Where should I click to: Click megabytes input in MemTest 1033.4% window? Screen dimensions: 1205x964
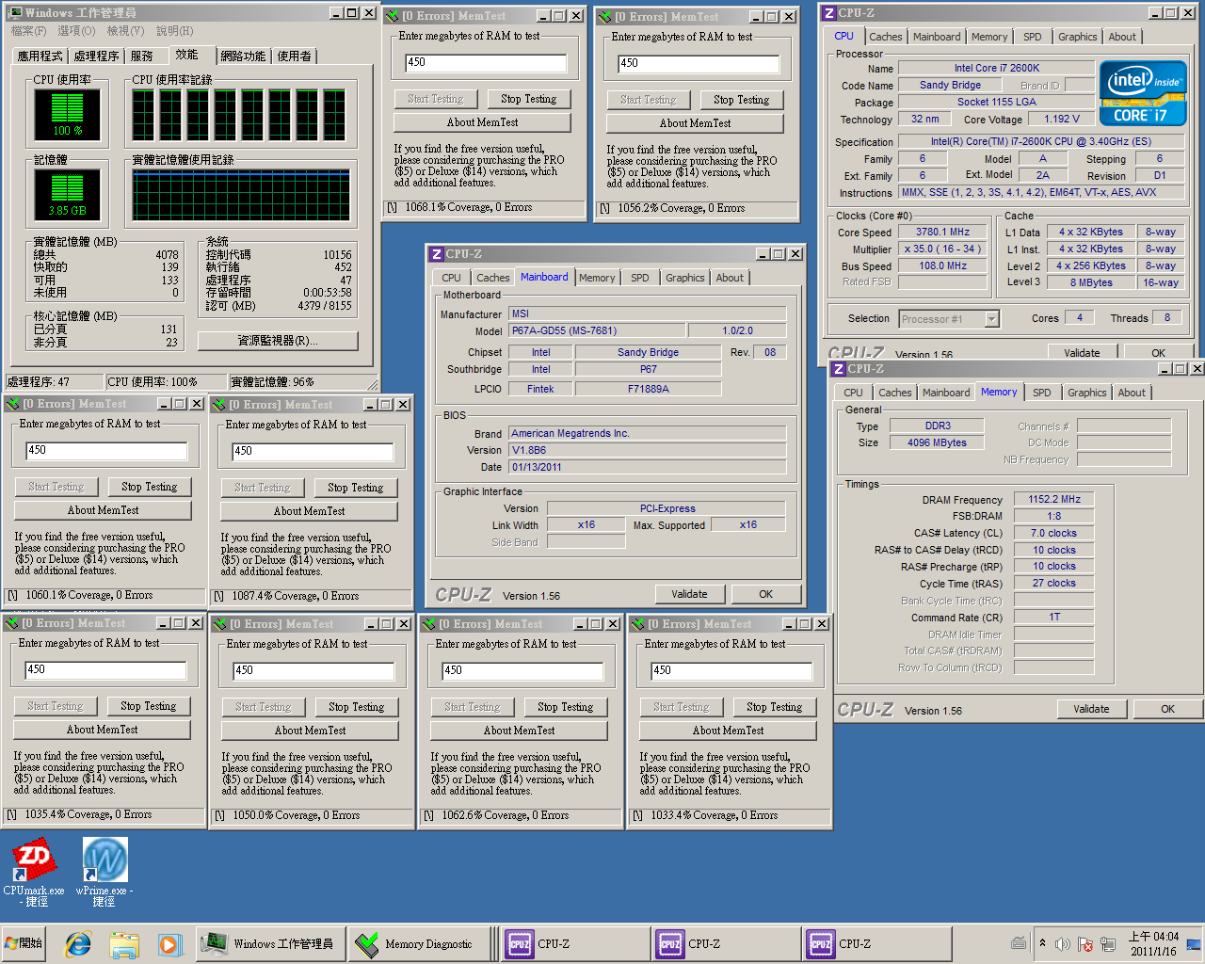click(731, 670)
